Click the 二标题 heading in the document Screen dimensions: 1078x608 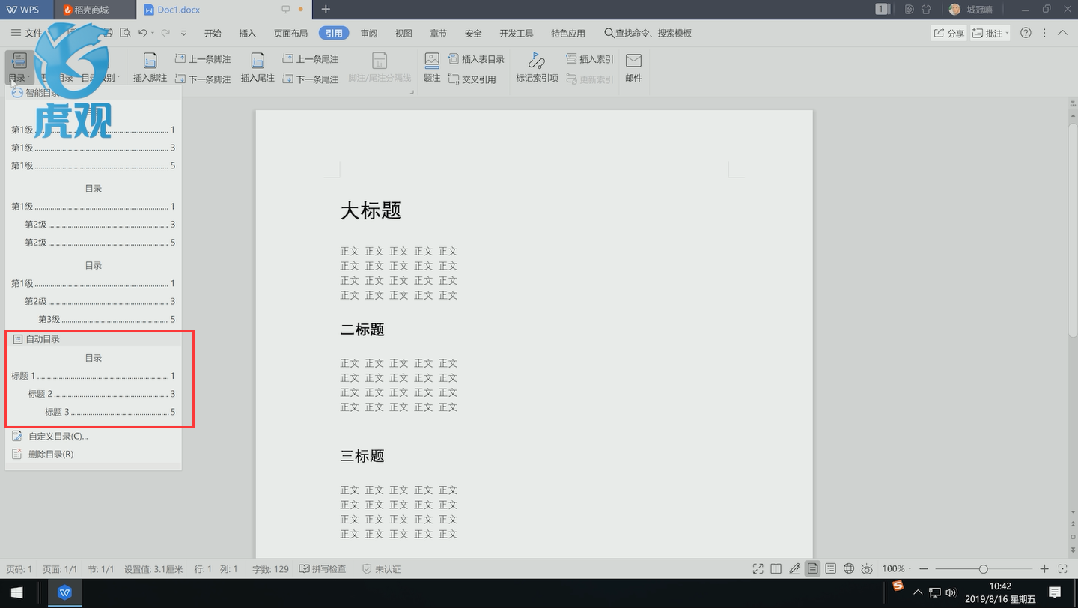(x=362, y=329)
